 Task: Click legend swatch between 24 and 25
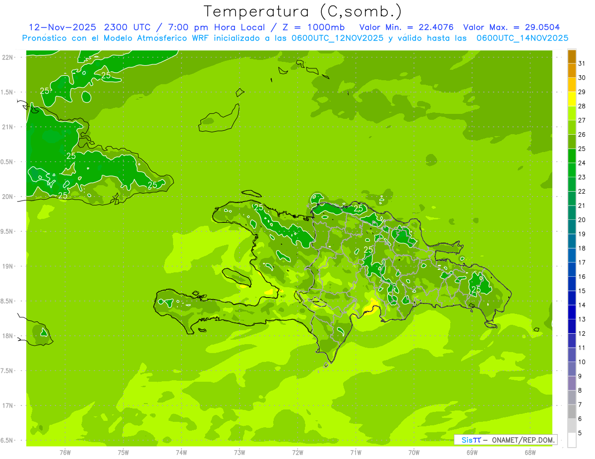572,156
